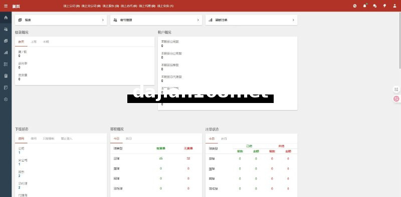Open the note edit icon in sidebar
Image resolution: width=401 pixels, height=197 pixels.
click(x=6, y=87)
